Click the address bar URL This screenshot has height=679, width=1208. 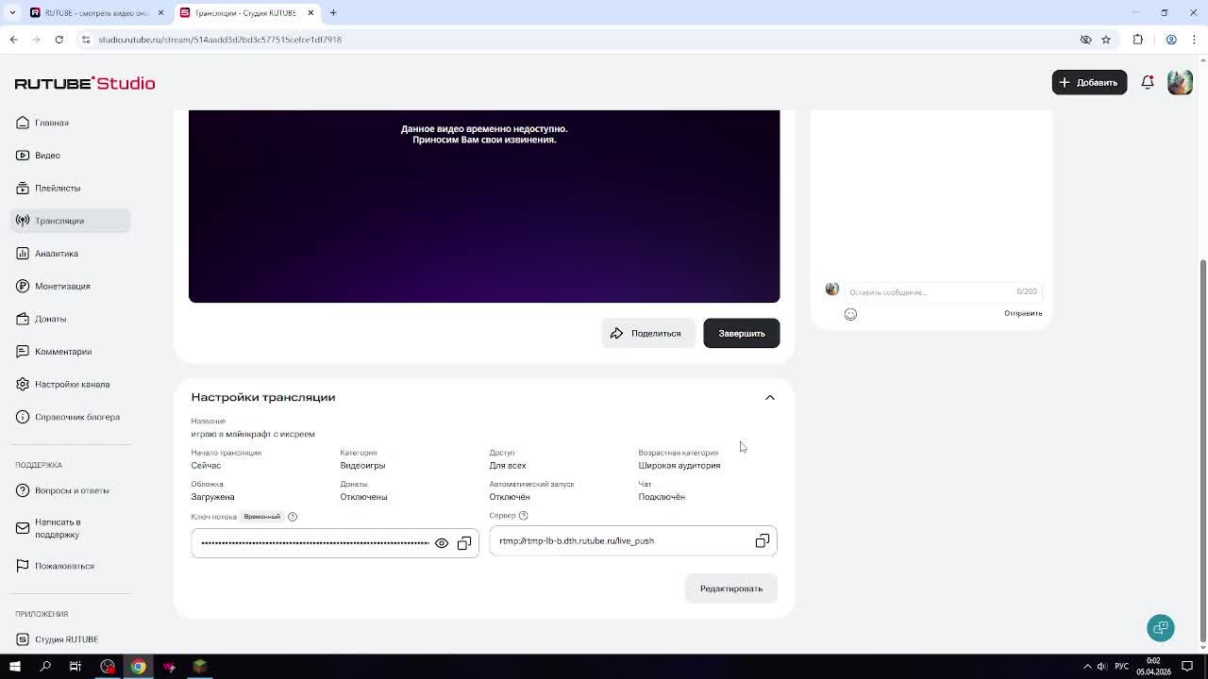(x=220, y=40)
